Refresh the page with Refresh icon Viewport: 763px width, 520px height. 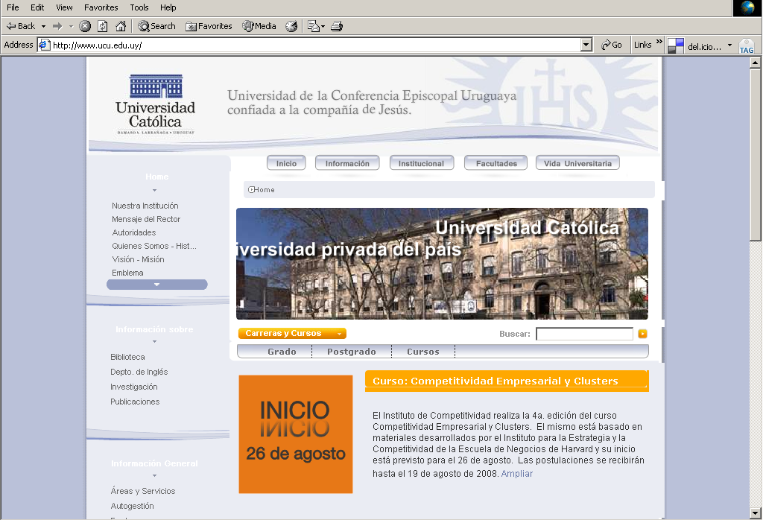pos(103,26)
